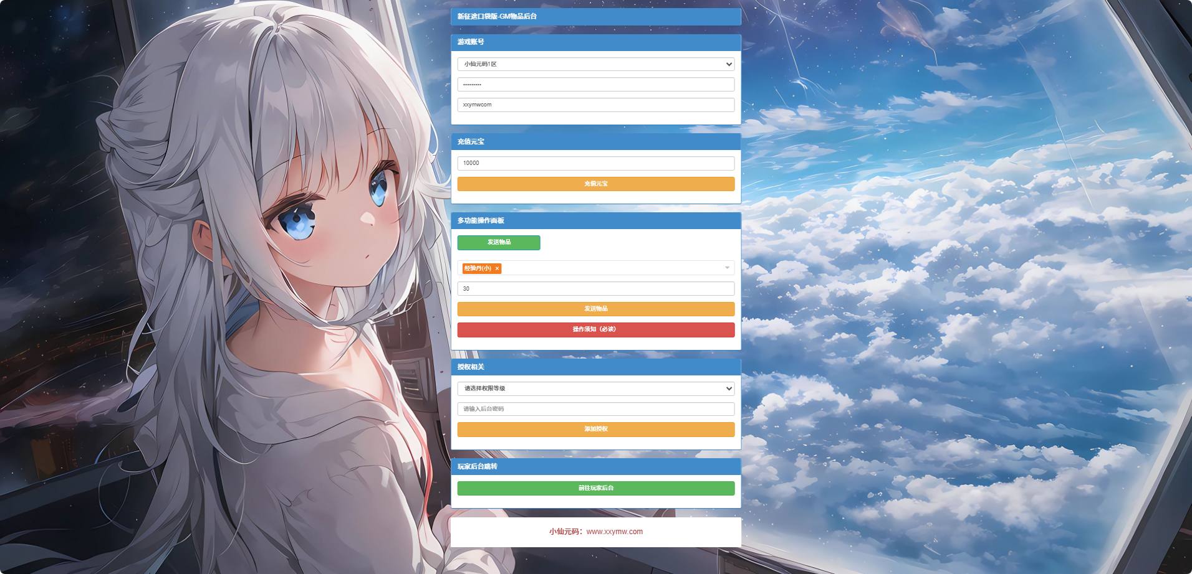Viewport: 1192px width, 574px height.
Task: Click the 授权相关 panel header
Action: [596, 367]
